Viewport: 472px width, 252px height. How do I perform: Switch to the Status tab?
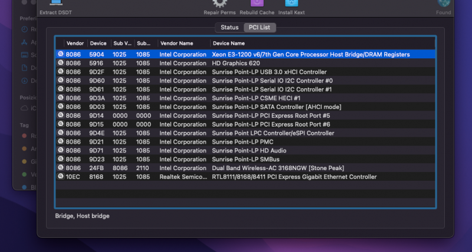[230, 27]
